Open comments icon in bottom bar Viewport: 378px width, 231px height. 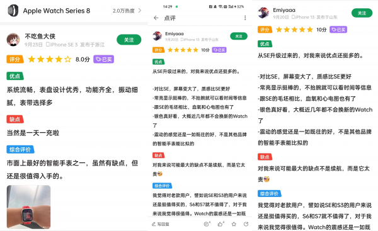(207, 224)
